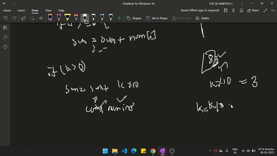Open the Home tab

click(7, 10)
